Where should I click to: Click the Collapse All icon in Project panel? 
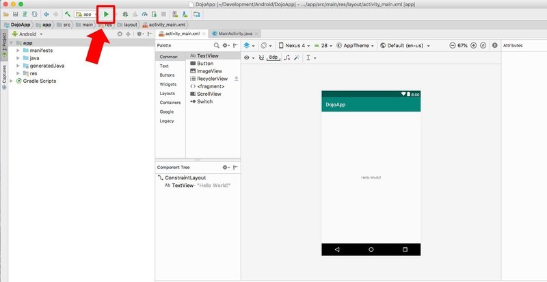(x=128, y=34)
